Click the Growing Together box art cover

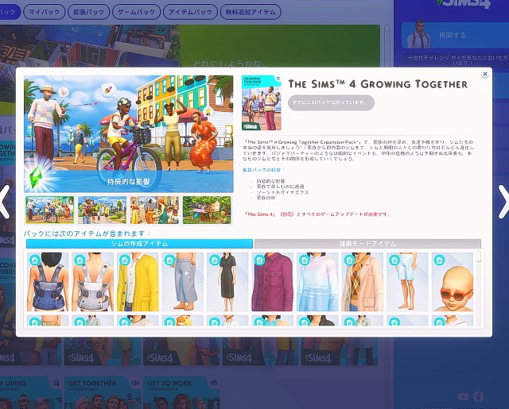[262, 102]
